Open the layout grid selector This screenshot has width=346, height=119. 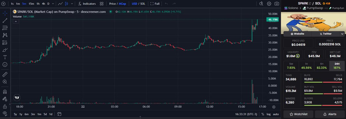(x=101, y=4)
